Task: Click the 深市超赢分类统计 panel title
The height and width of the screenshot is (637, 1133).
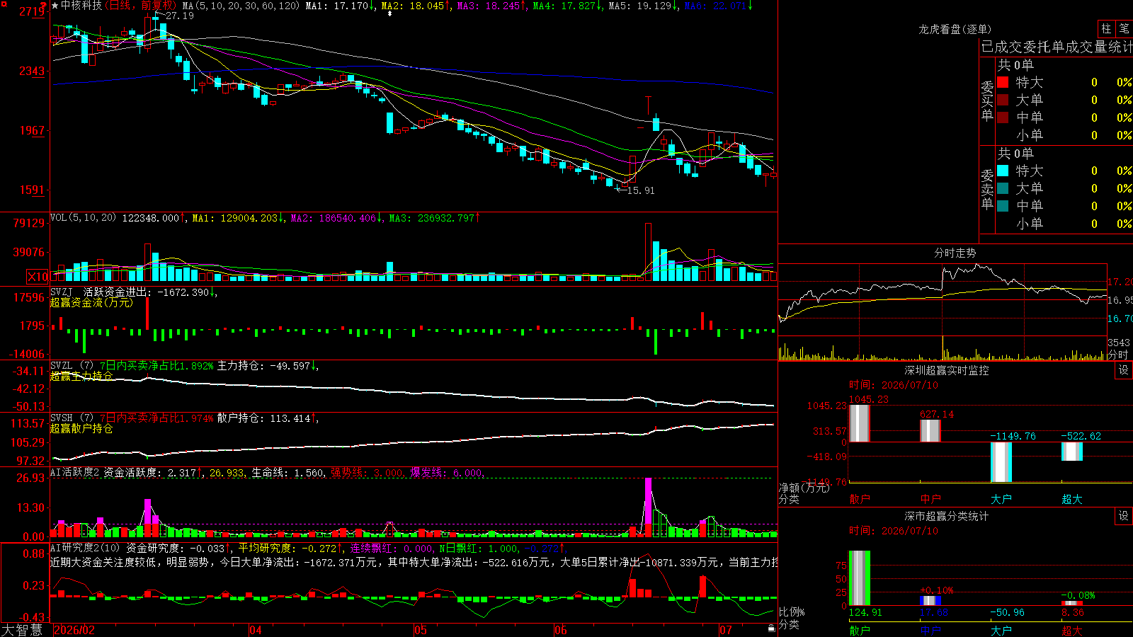Action: [947, 516]
